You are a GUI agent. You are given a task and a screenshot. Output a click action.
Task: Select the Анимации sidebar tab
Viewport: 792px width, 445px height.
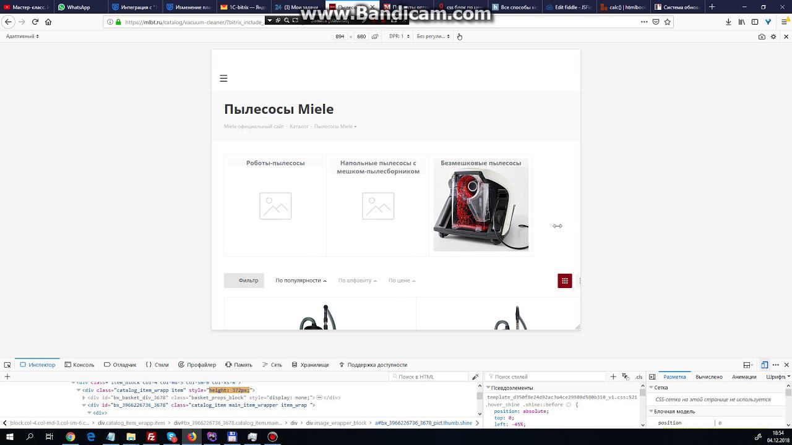[744, 376]
